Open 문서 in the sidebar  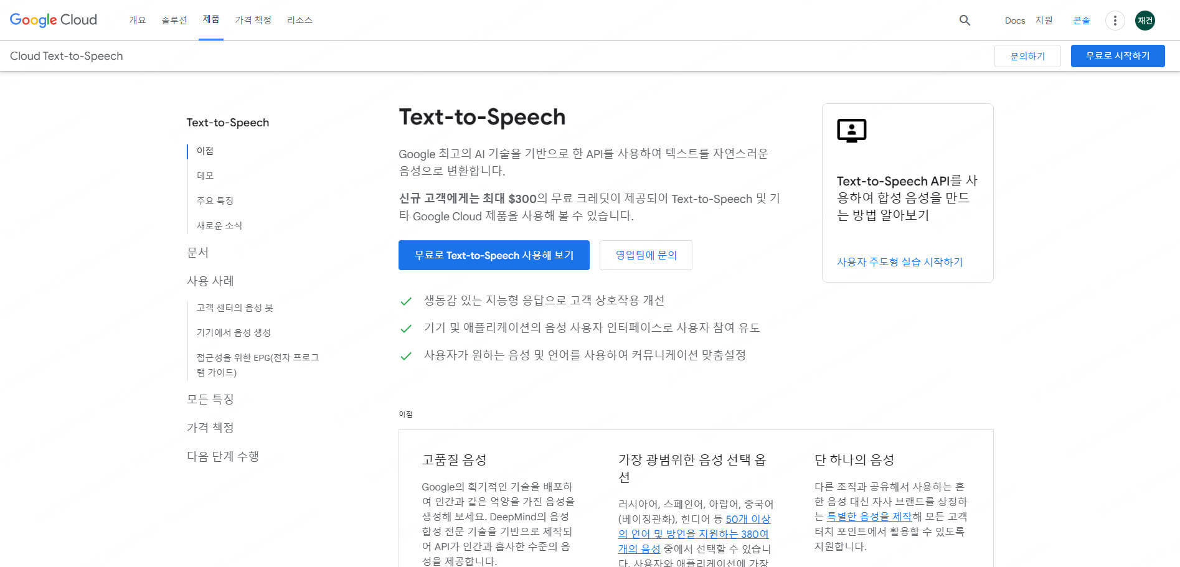197,252
